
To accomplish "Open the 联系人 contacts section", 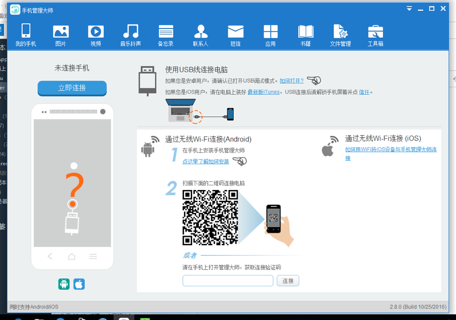I will coord(201,35).
